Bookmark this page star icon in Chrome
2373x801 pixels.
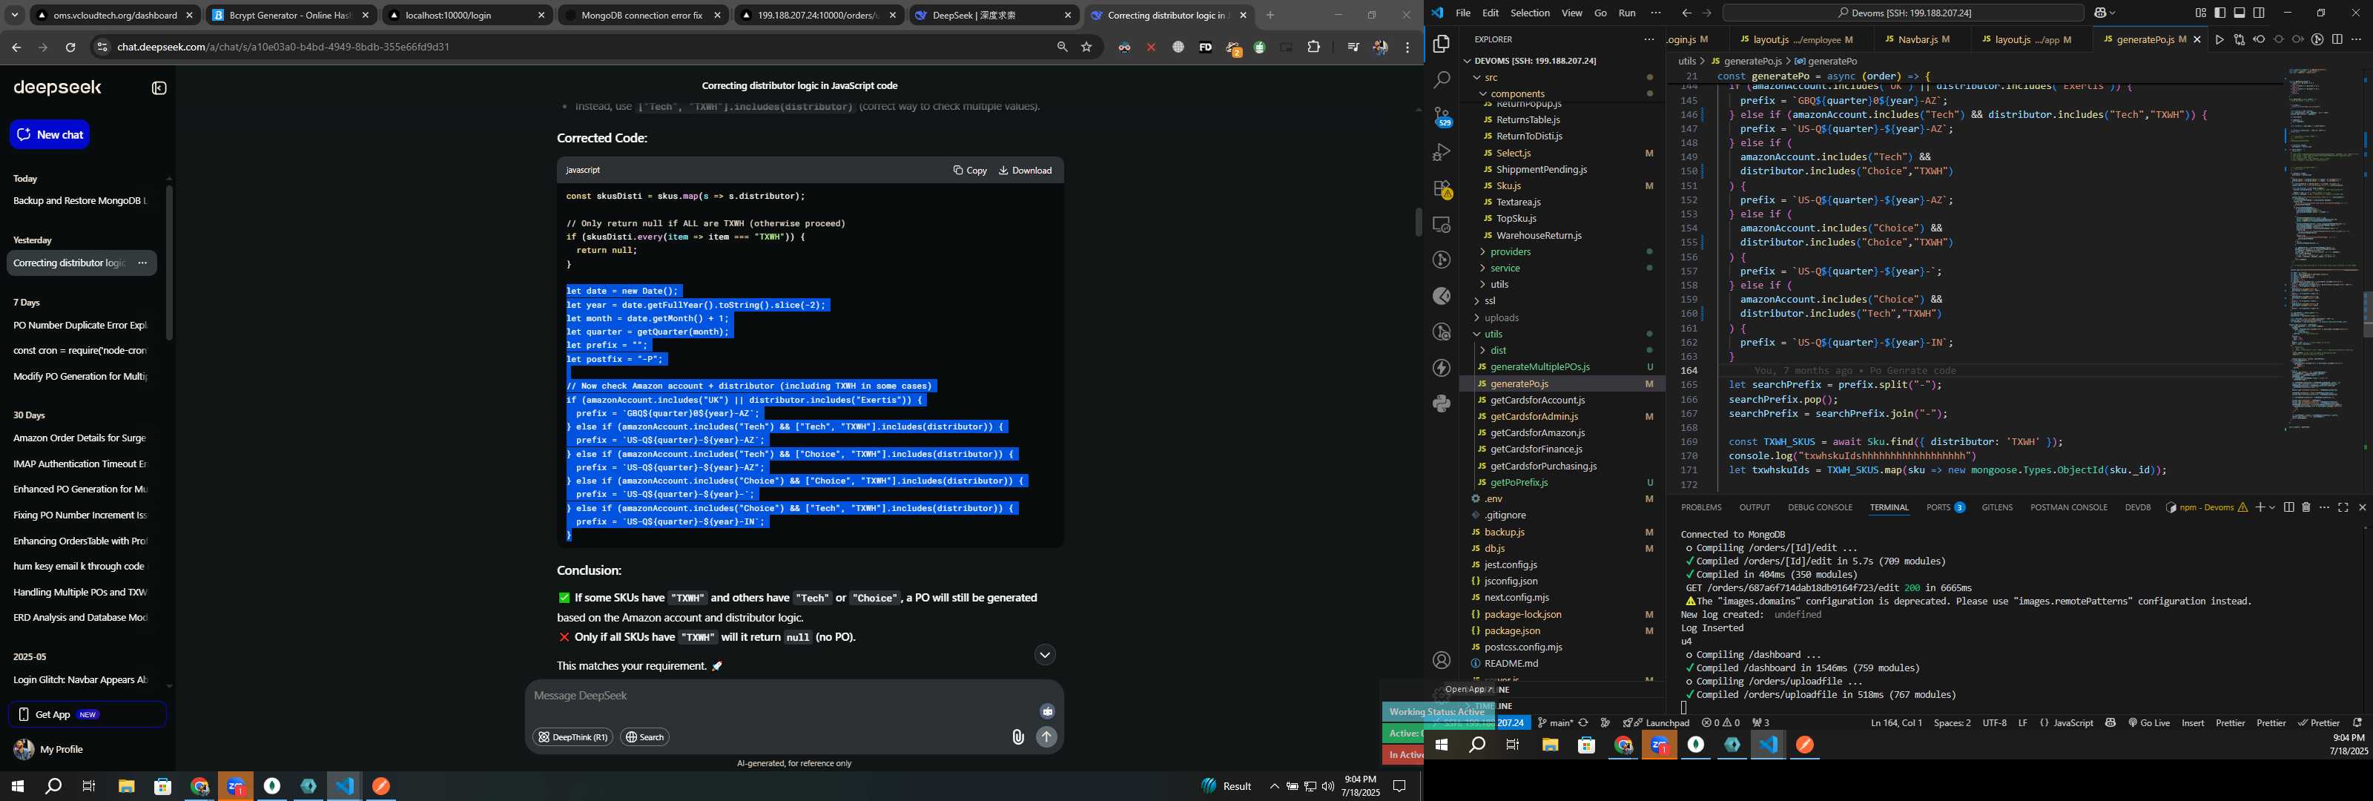point(1087,47)
